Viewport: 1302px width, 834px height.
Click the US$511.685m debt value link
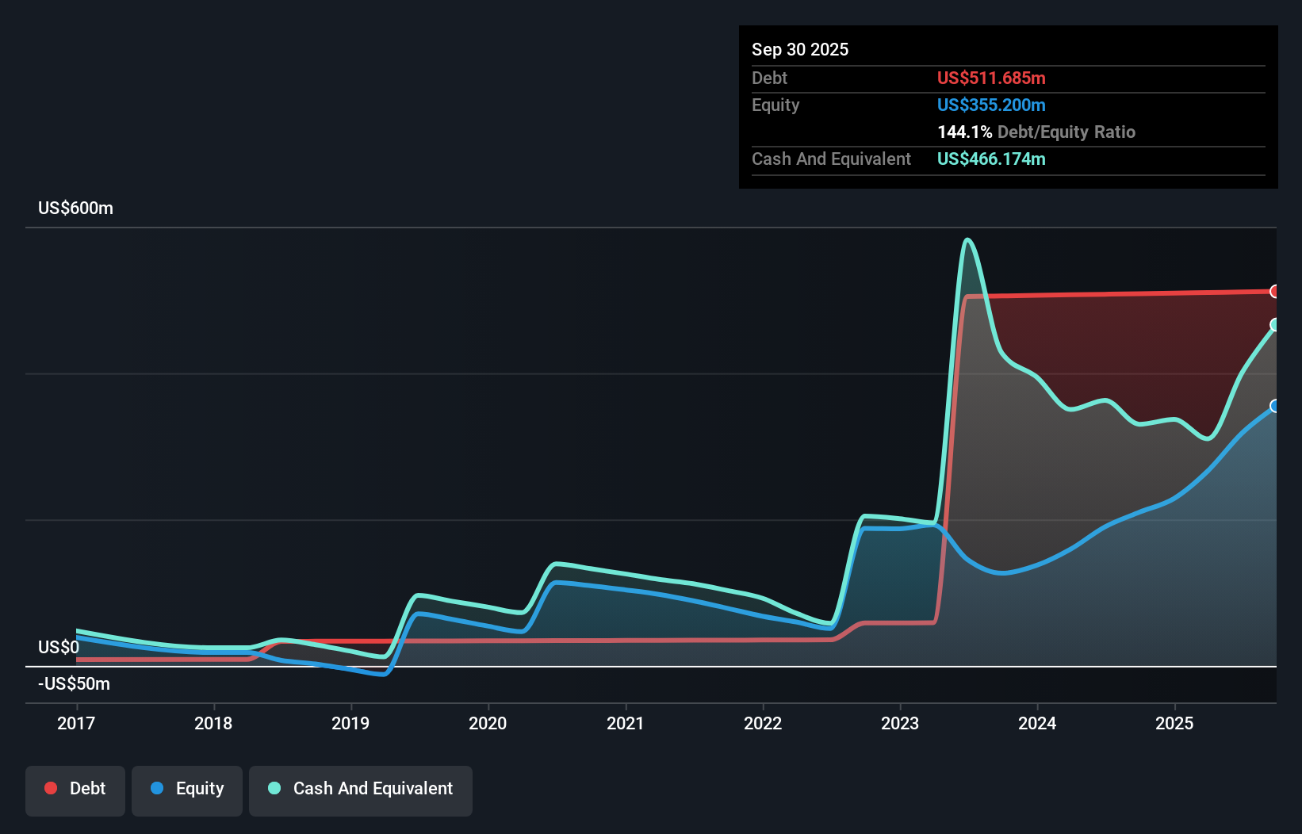[x=991, y=78]
